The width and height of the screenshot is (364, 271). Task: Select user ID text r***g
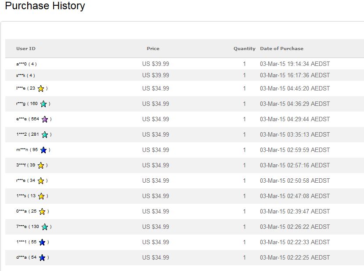click(x=21, y=104)
